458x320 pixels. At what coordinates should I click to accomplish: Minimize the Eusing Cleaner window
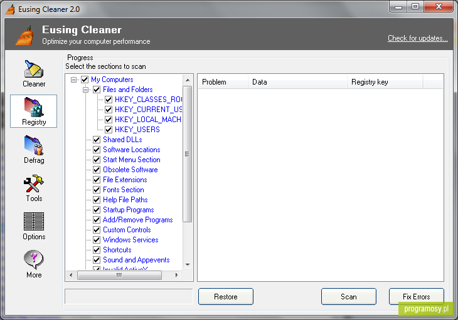point(398,7)
